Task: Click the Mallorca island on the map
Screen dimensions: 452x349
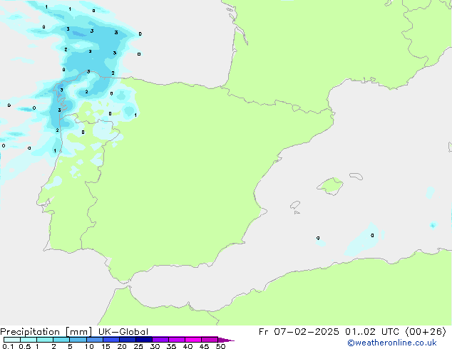Action: click(x=330, y=186)
